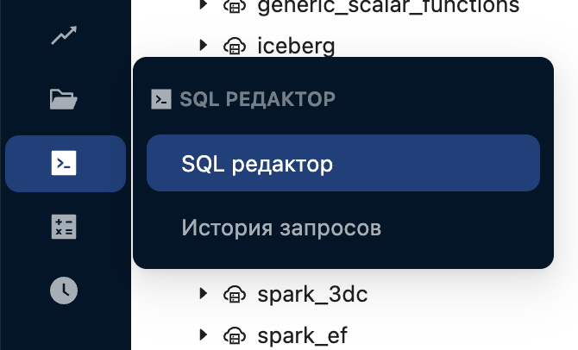The image size is (578, 350).
Task: Click the open folder sidebar icon
Action: (x=65, y=99)
